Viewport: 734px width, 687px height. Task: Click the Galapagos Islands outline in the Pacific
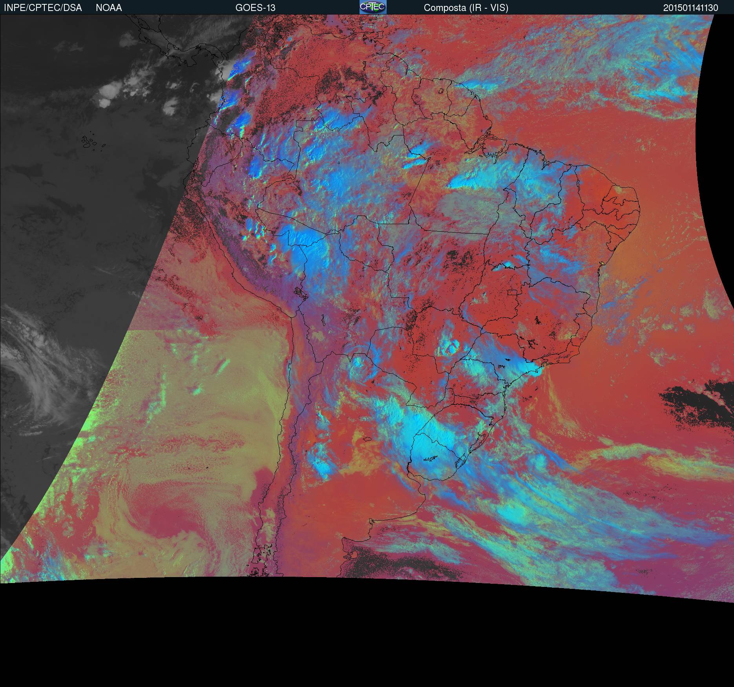click(x=91, y=142)
